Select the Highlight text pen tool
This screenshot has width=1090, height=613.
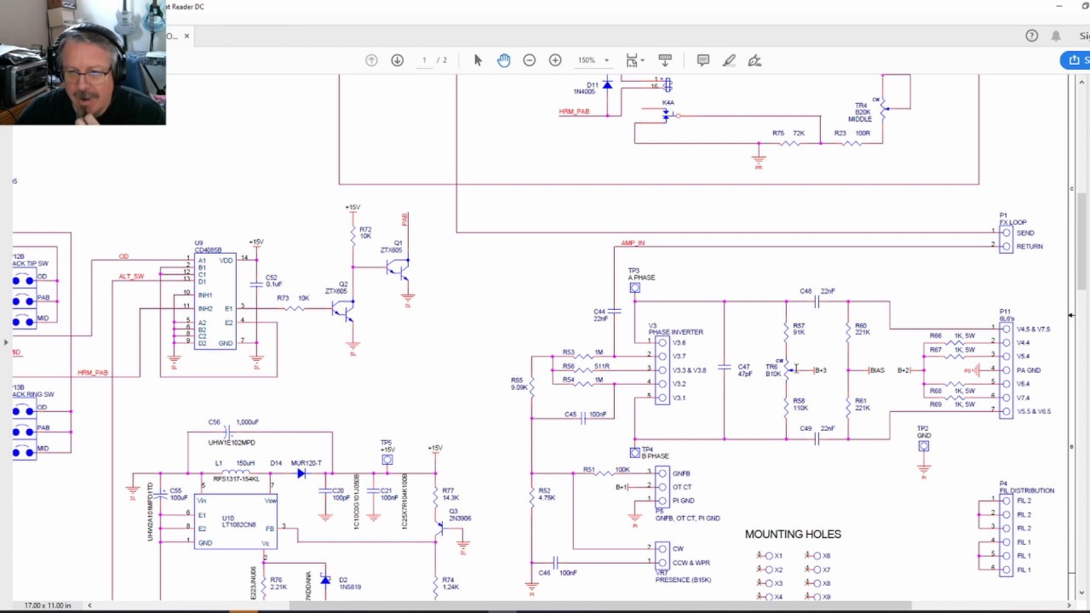pos(729,60)
